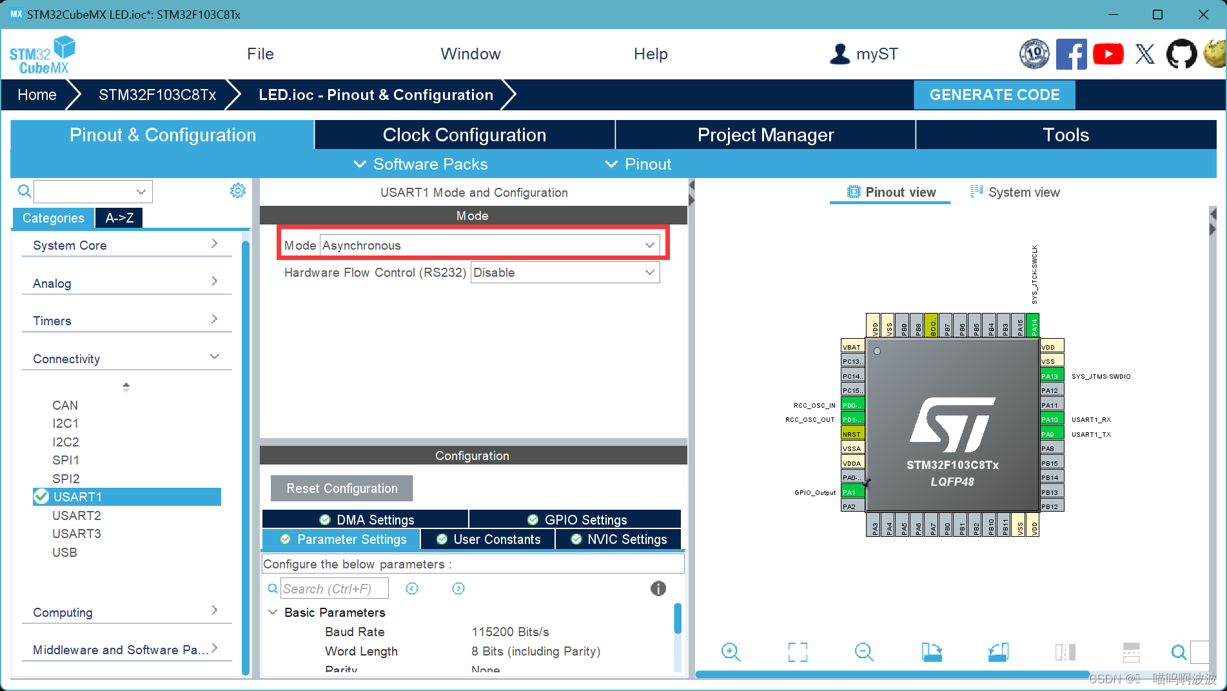Expand the Computing category
The height and width of the screenshot is (691, 1227).
[x=126, y=612]
